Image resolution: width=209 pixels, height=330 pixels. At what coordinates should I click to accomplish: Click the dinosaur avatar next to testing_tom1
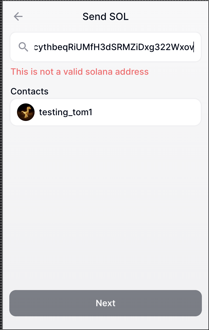[x=26, y=112]
